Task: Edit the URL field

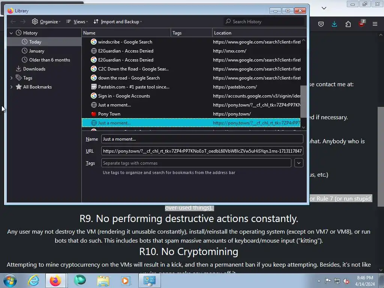Action: [x=202, y=151]
